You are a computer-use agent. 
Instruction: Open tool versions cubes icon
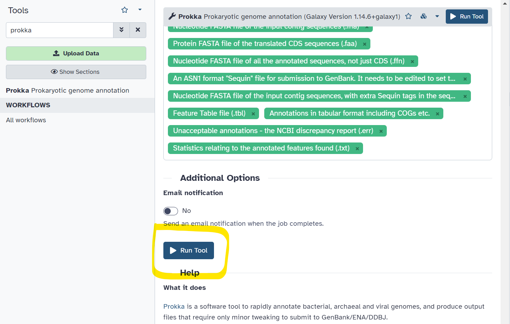pos(423,16)
